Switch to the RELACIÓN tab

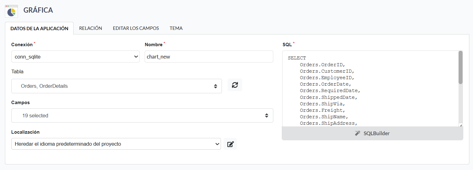(90, 28)
